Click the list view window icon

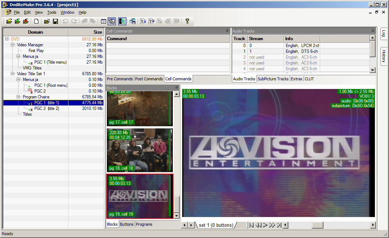tap(104, 21)
